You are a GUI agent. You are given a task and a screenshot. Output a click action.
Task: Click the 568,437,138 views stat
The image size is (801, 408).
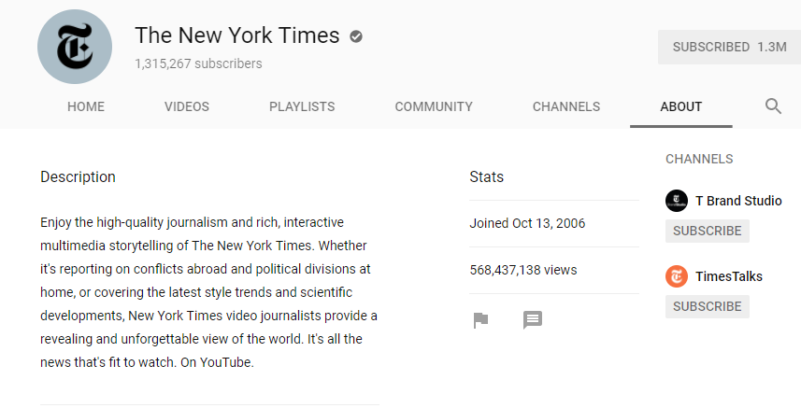pos(523,270)
